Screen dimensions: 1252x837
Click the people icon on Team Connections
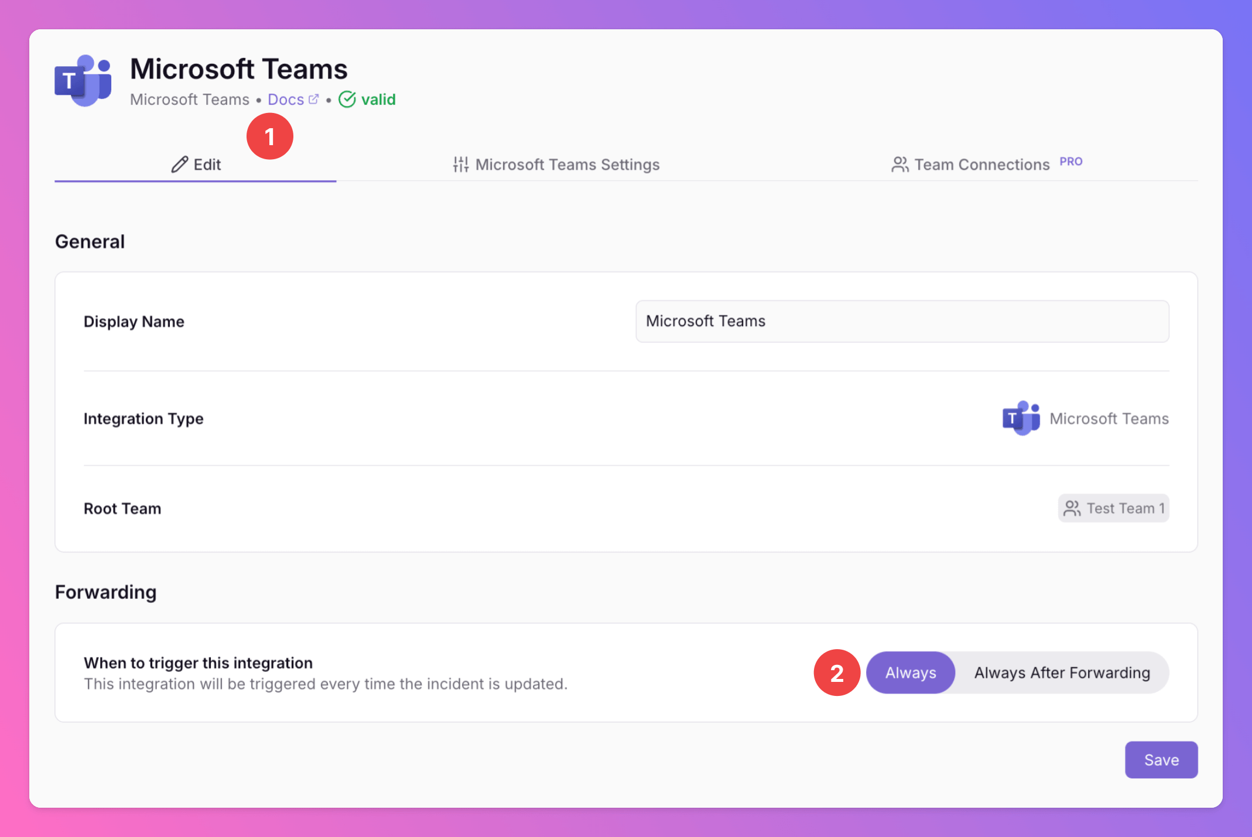click(899, 164)
